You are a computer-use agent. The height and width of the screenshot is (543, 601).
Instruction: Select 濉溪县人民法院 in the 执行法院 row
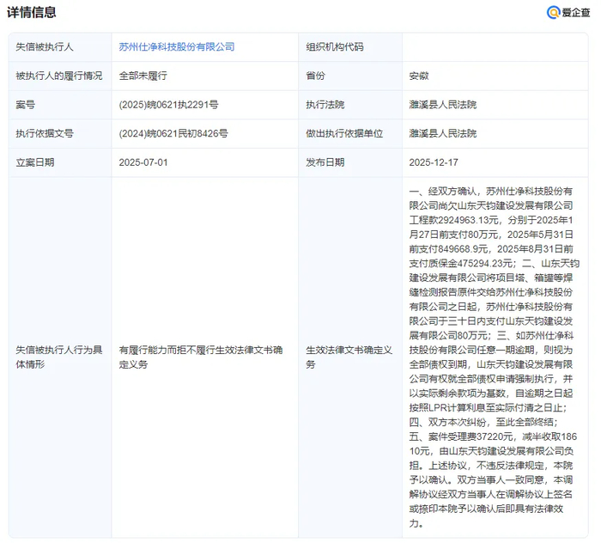(x=442, y=105)
